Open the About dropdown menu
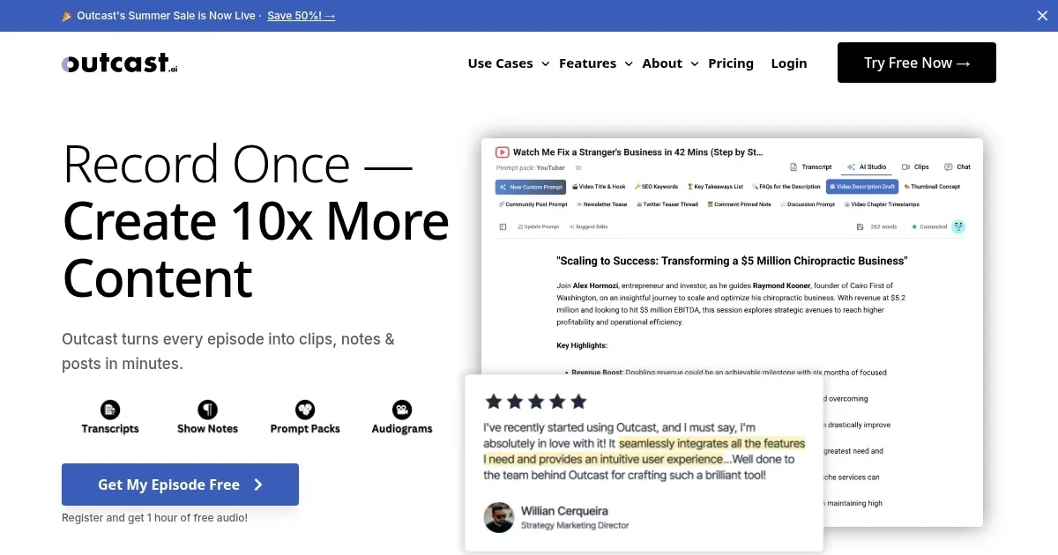 (670, 63)
